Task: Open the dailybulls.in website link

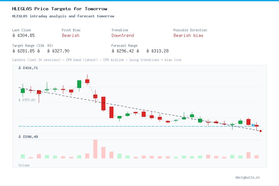Action: coord(248,177)
